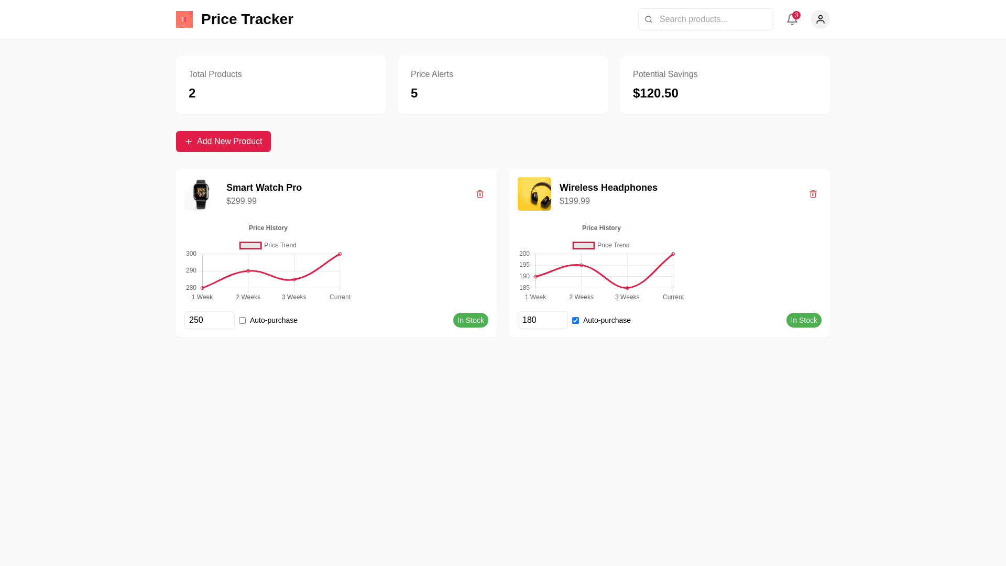
Task: Click the search magnifier icon
Action: (x=649, y=19)
